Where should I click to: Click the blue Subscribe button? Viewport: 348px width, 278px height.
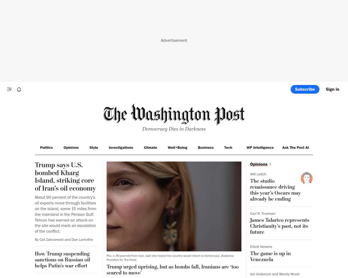(305, 89)
